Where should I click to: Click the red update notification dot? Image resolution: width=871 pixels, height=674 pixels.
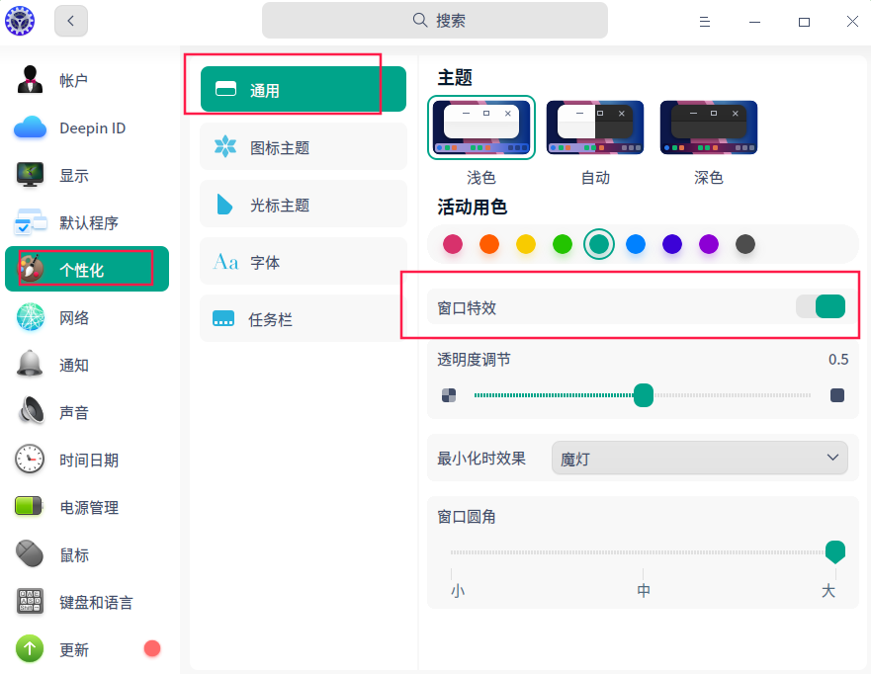click(x=152, y=648)
